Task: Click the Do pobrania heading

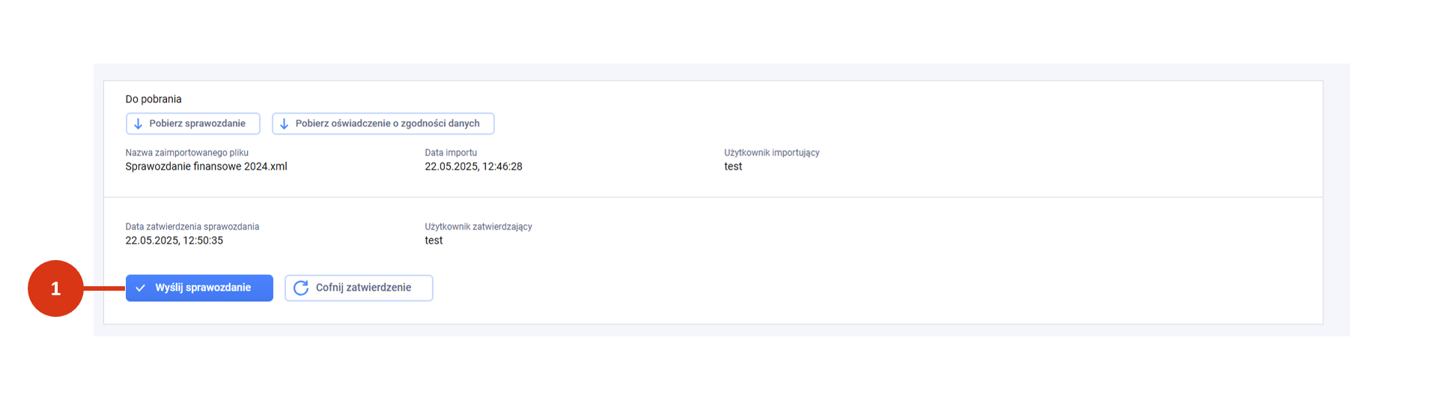Action: pos(154,99)
